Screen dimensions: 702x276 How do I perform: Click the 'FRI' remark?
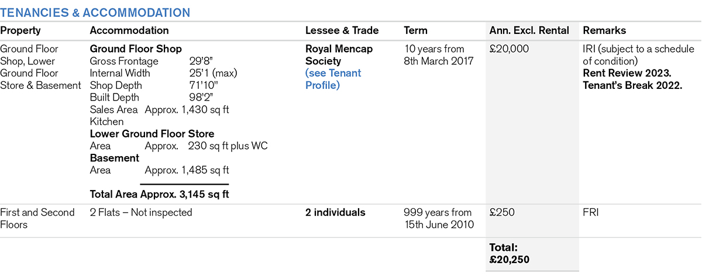click(x=590, y=213)
